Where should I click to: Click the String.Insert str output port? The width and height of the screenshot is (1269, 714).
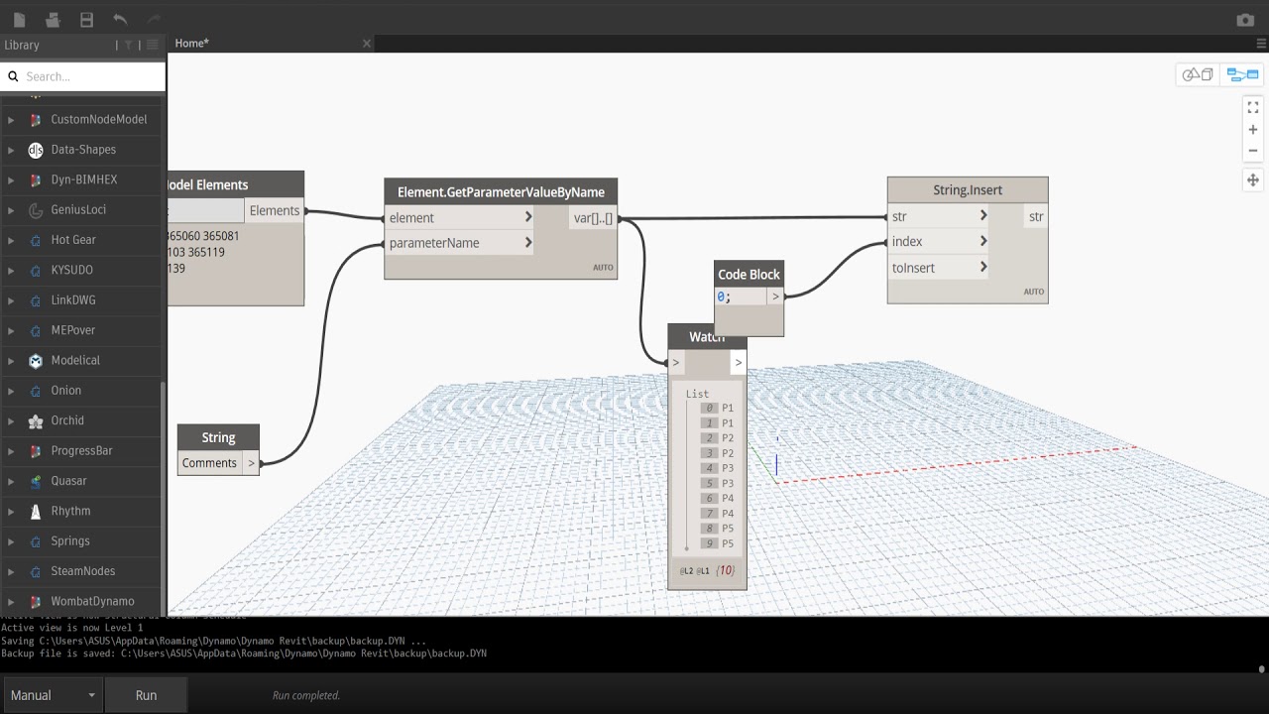(x=1036, y=216)
